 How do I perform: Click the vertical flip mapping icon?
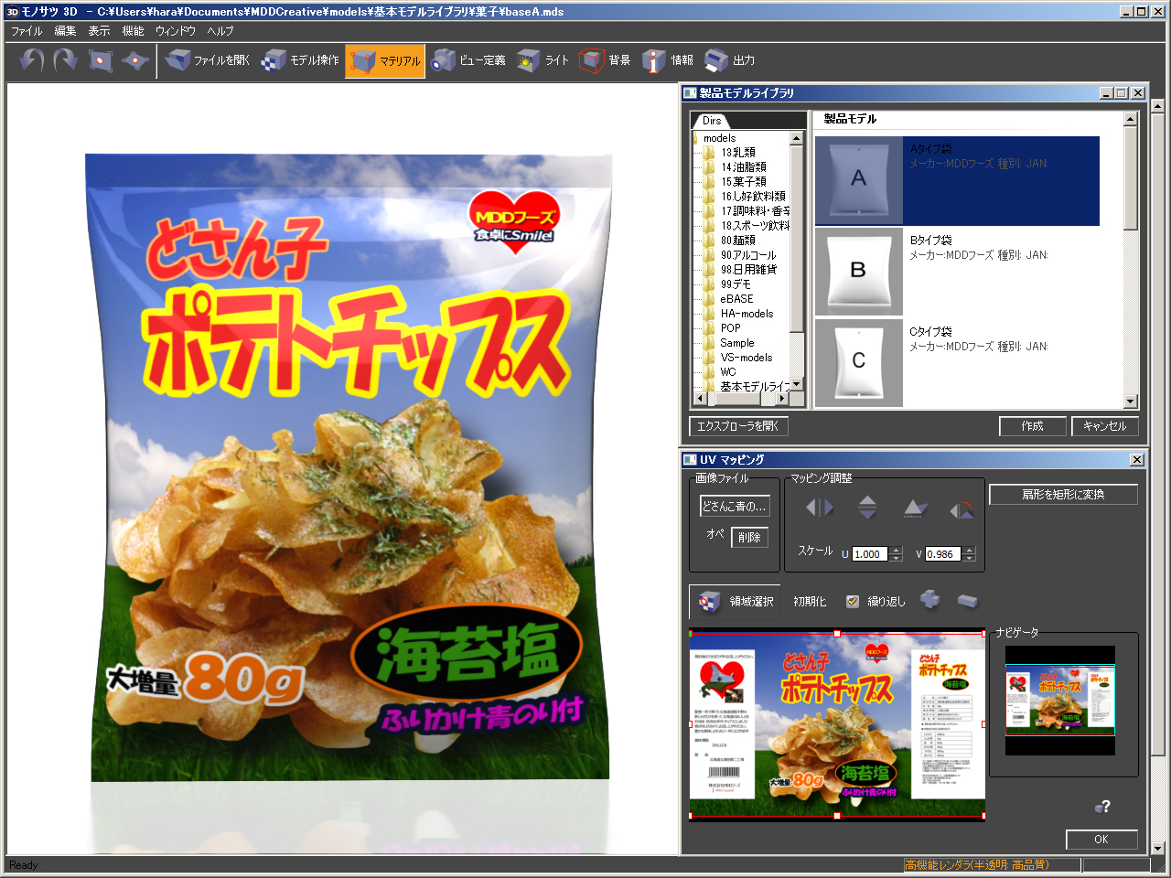click(x=867, y=508)
